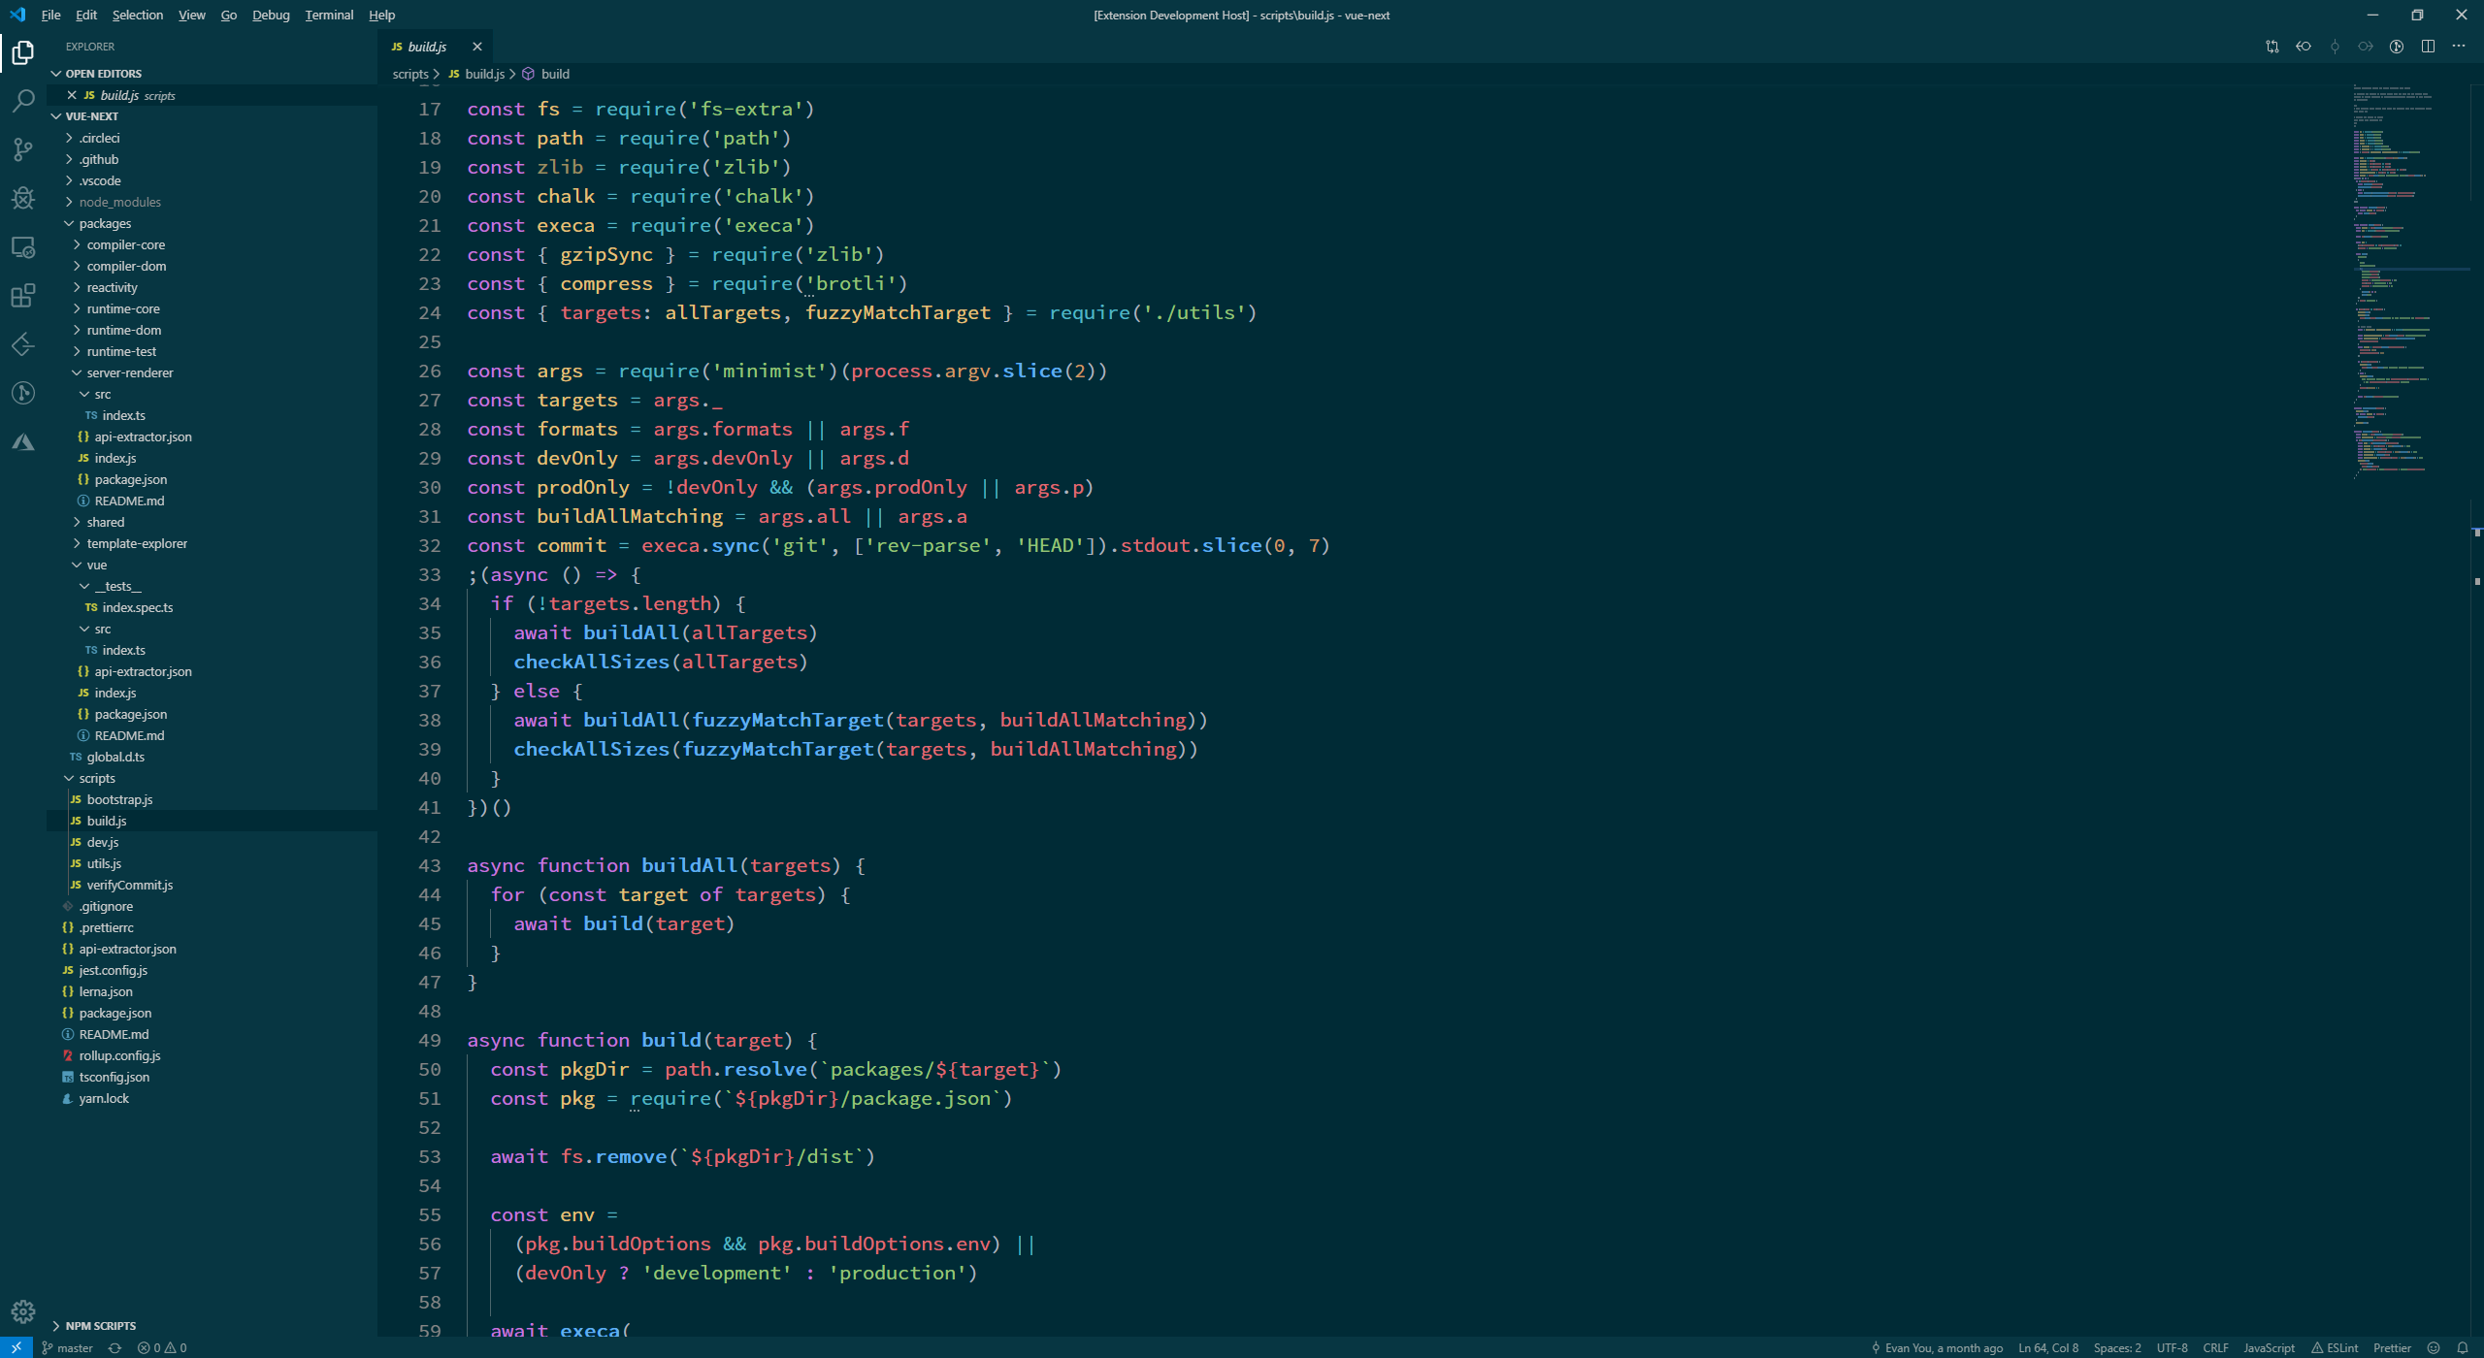Change language mode from JavaScript
Image resolution: width=2484 pixels, height=1358 pixels.
coord(2269,1347)
